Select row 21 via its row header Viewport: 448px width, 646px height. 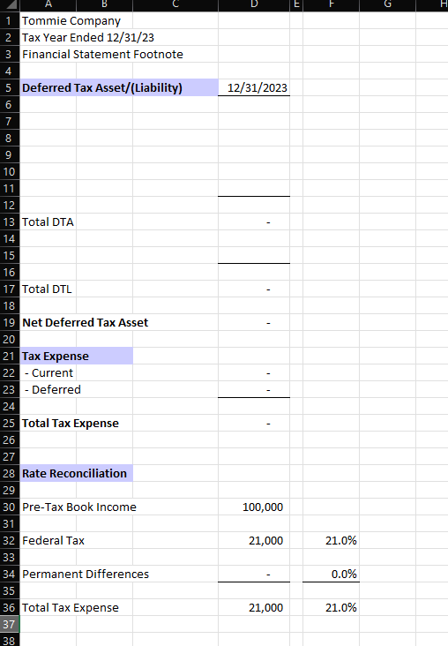(x=10, y=356)
